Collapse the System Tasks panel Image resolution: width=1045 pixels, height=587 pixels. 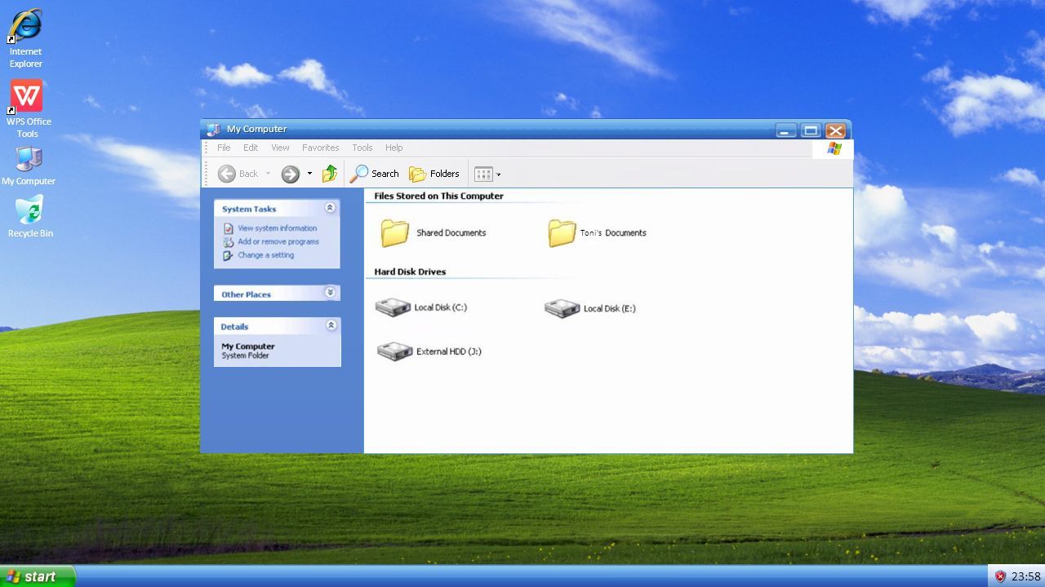point(330,208)
